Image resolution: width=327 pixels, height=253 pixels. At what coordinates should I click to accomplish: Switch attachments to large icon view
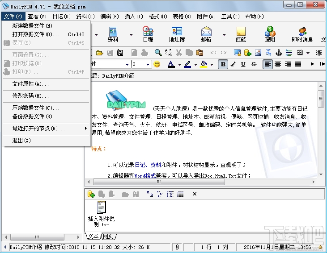[150, 194]
